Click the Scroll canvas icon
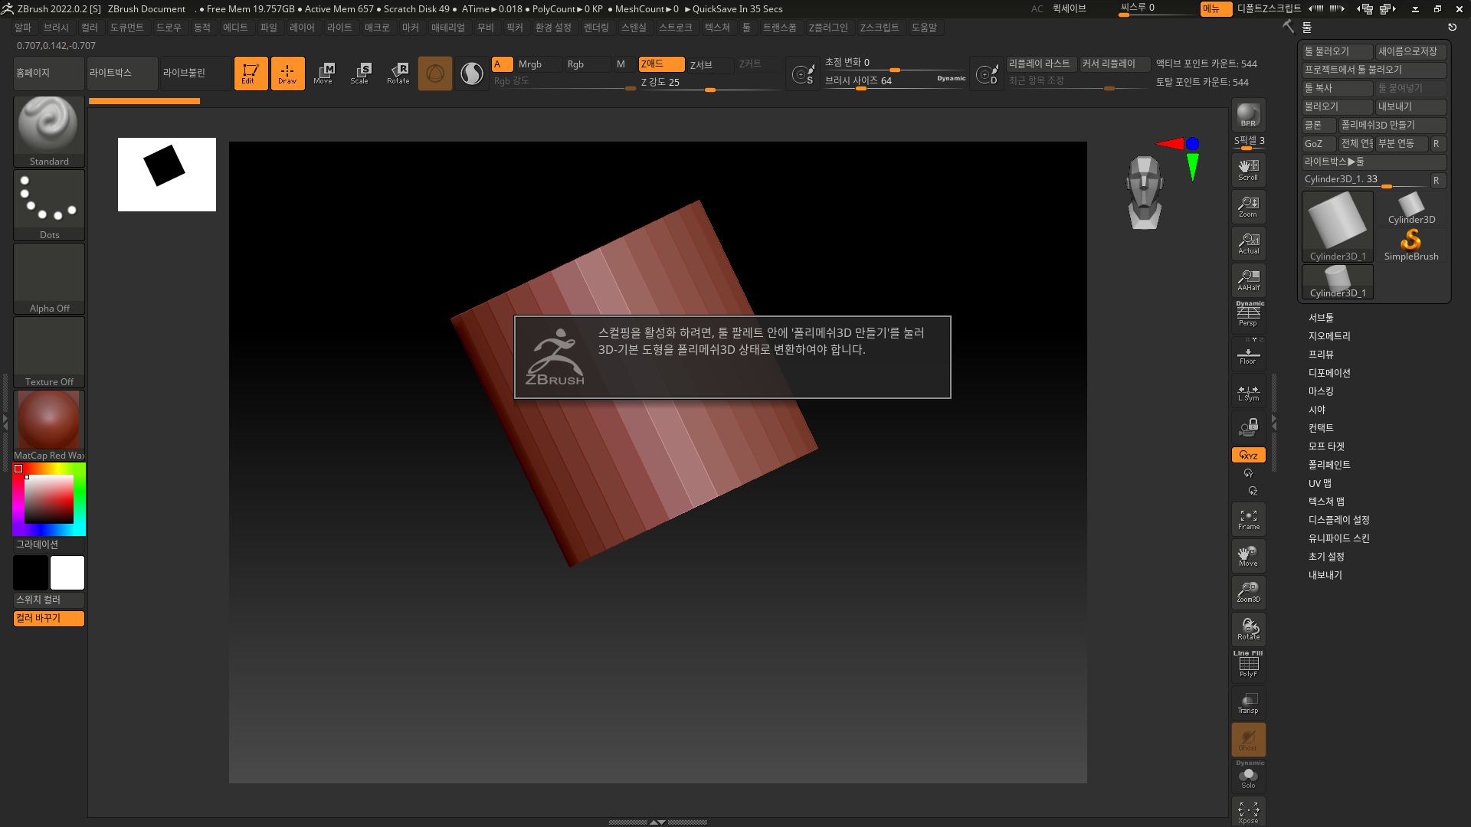1471x827 pixels. point(1248,170)
